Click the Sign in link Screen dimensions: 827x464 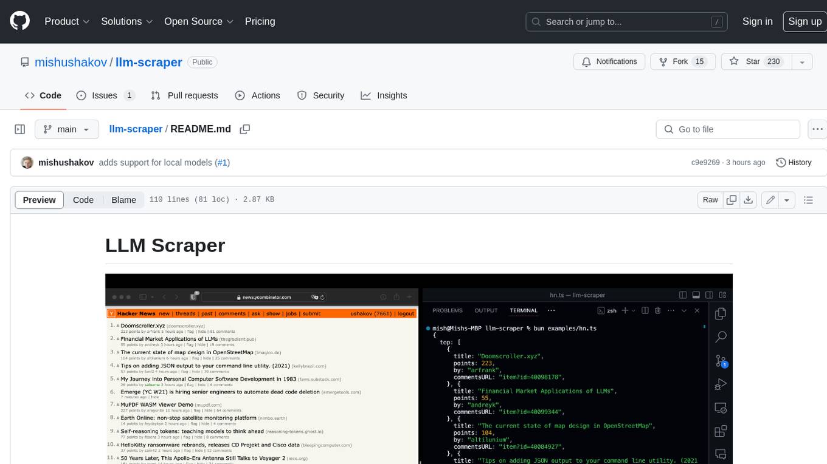pyautogui.click(x=757, y=21)
